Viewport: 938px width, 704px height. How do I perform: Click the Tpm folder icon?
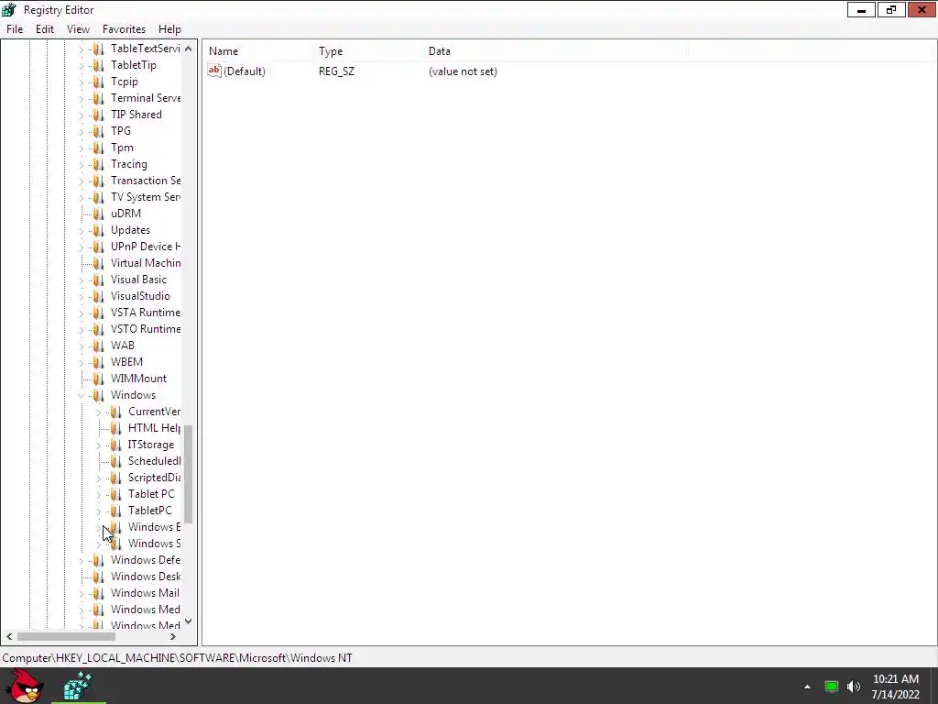tap(99, 148)
